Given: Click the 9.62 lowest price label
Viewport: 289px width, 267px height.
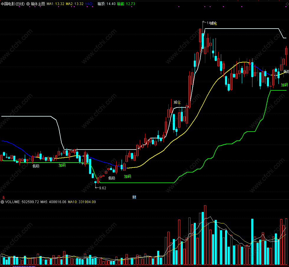Looking at the screenshot, I should 103,188.
